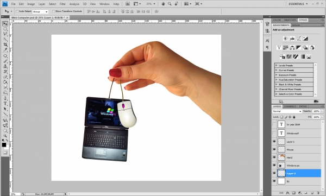Add a Vibrance adjustment
326x196 pixels.
click(x=279, y=48)
